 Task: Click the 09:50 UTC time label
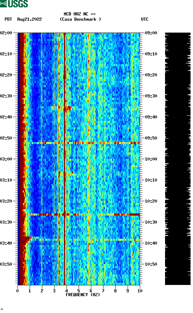(151, 138)
